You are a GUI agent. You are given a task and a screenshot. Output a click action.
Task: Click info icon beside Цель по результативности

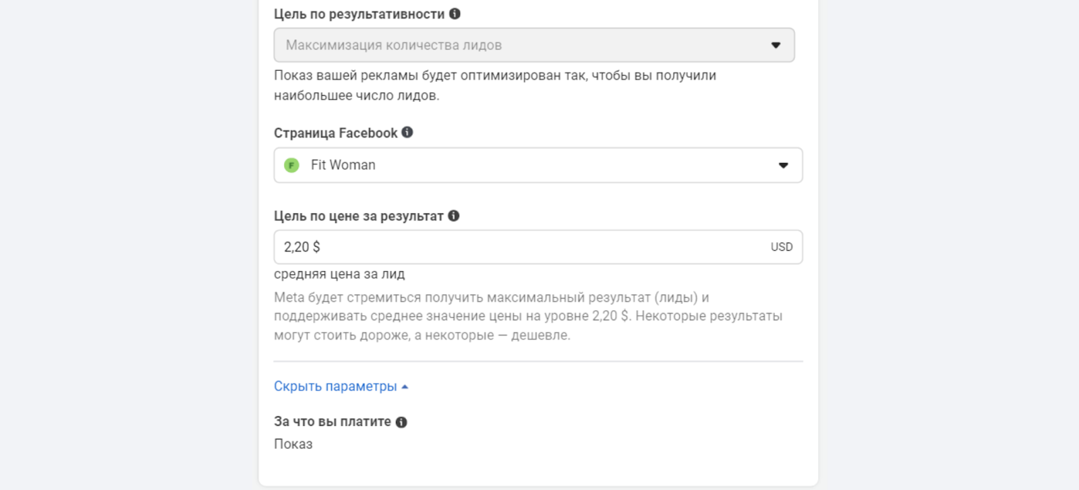(455, 13)
